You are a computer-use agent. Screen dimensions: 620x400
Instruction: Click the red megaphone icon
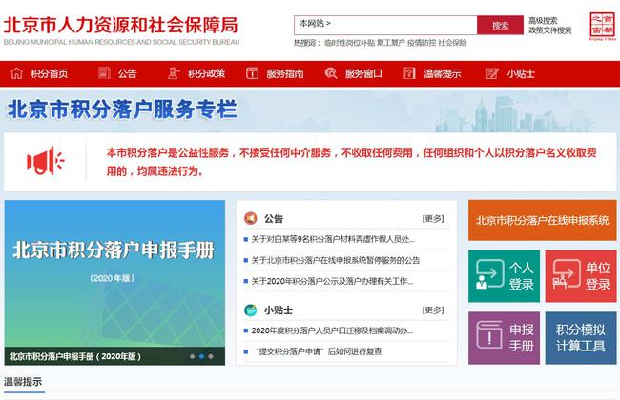45,161
